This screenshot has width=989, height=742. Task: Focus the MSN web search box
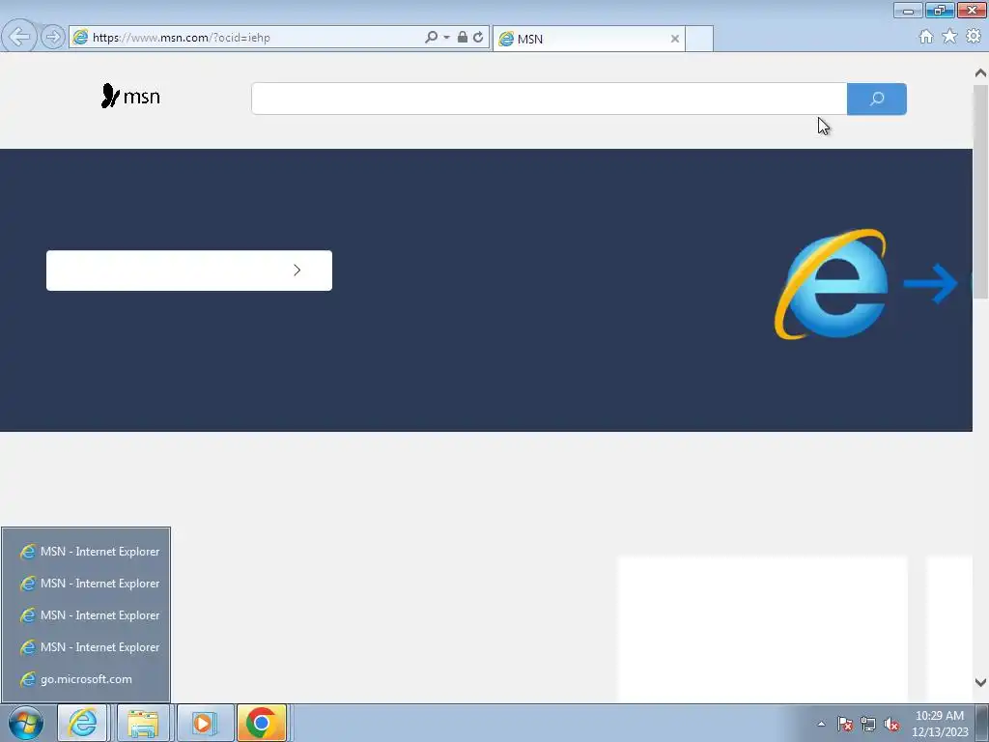[x=549, y=99]
